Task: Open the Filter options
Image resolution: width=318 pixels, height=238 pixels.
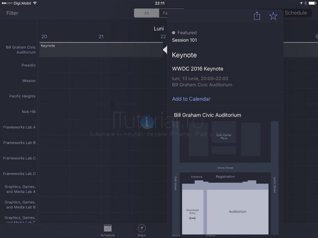Action: [x=12, y=13]
